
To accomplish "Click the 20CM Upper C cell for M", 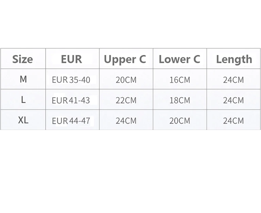I will point(126,80).
